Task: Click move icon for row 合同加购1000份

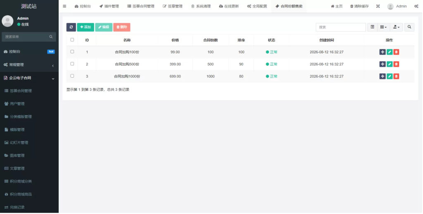Action: [x=383, y=76]
